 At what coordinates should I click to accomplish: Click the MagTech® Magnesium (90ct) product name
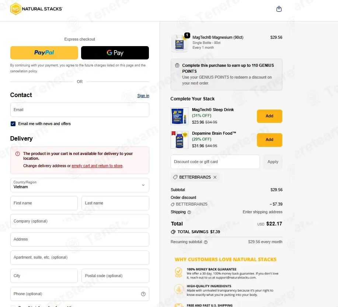coord(218,37)
